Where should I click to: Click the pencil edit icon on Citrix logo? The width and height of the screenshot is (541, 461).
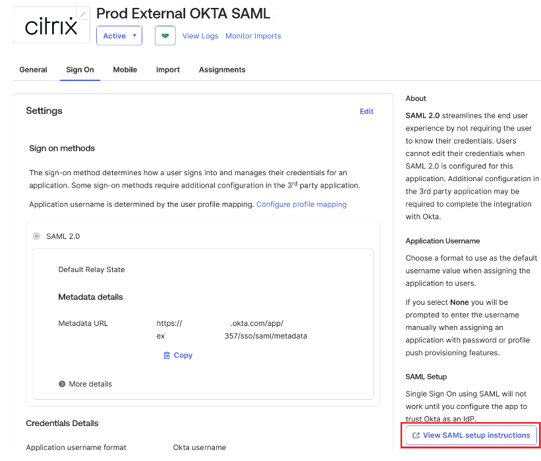point(82,14)
